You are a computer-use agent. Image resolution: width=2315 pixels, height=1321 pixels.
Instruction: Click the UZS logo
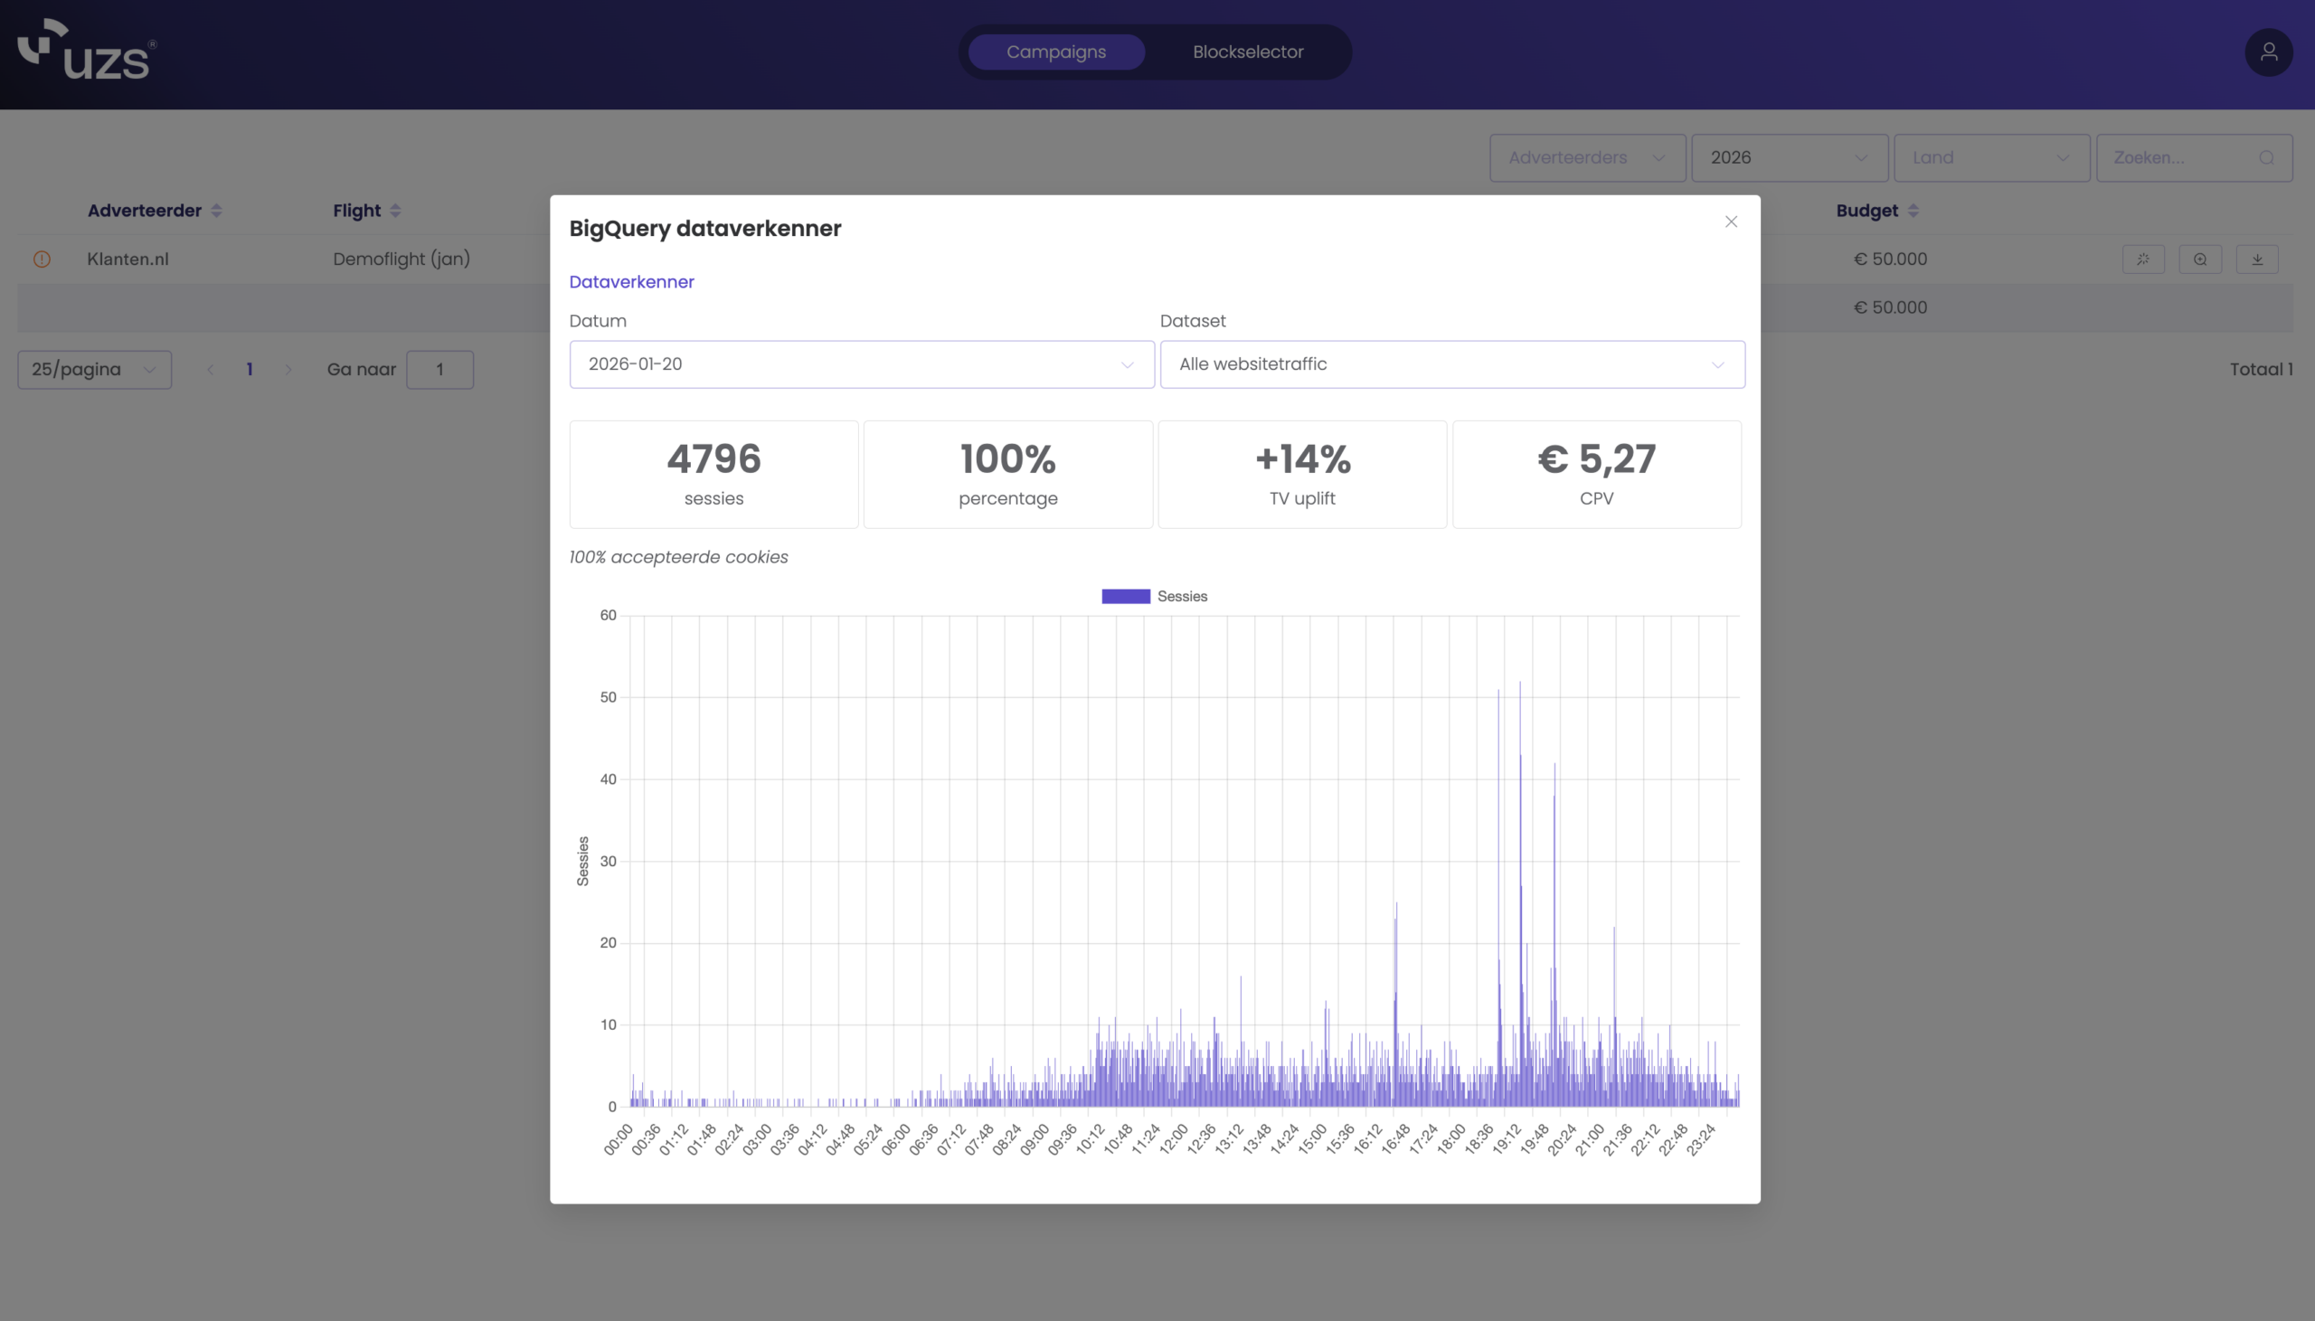coord(87,51)
